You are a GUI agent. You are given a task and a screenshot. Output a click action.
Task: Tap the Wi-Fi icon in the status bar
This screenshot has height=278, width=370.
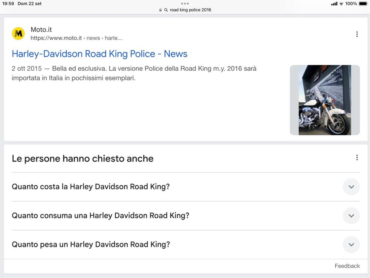pos(341,4)
